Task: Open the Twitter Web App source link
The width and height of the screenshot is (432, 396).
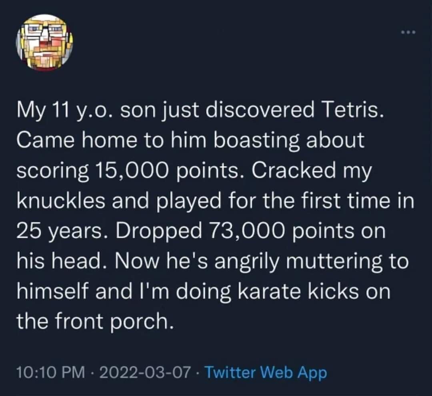Action: coord(266,373)
